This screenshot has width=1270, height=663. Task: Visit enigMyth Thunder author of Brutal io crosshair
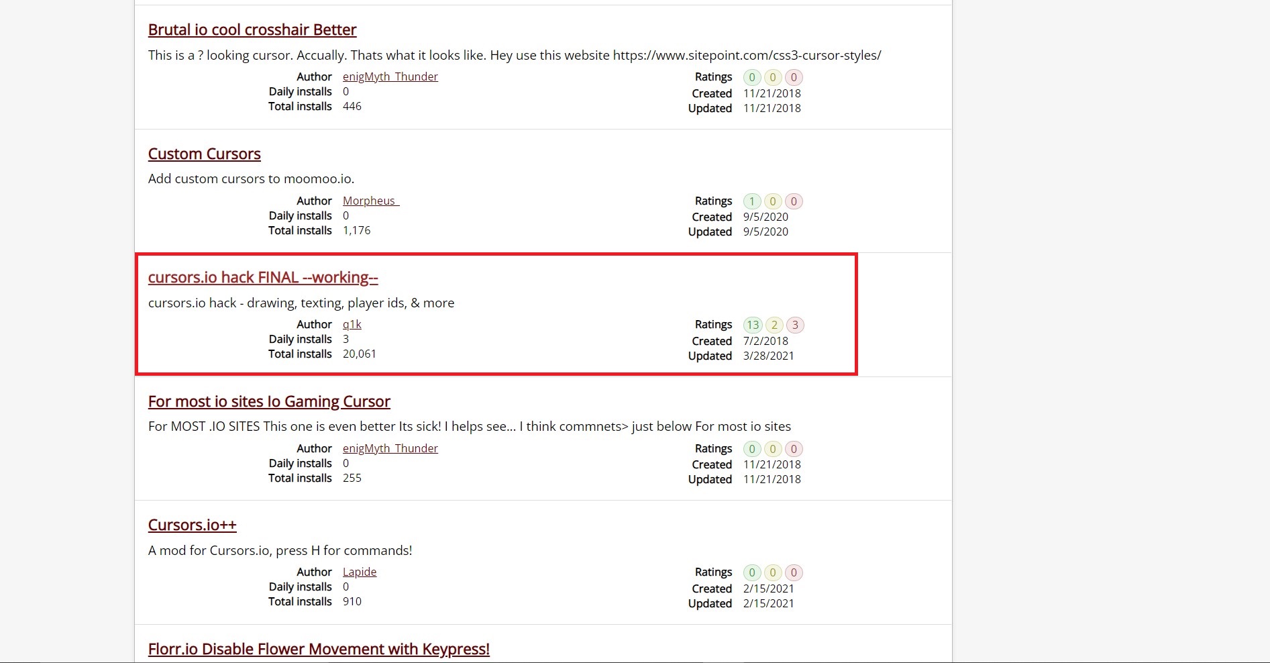(390, 77)
